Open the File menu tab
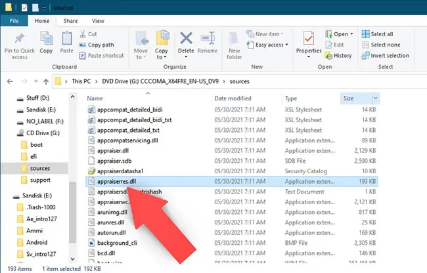427x273 pixels. pyautogui.click(x=14, y=21)
